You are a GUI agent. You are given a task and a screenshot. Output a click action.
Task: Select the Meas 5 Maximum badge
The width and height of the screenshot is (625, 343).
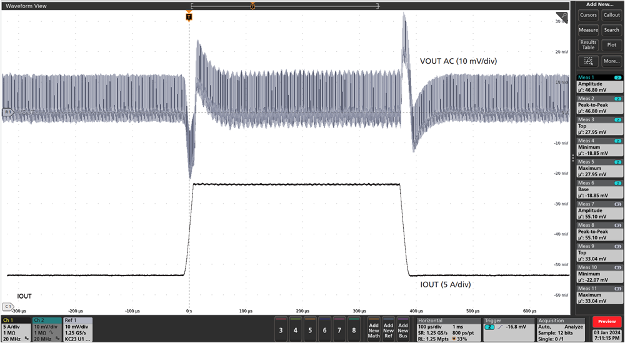pos(599,169)
